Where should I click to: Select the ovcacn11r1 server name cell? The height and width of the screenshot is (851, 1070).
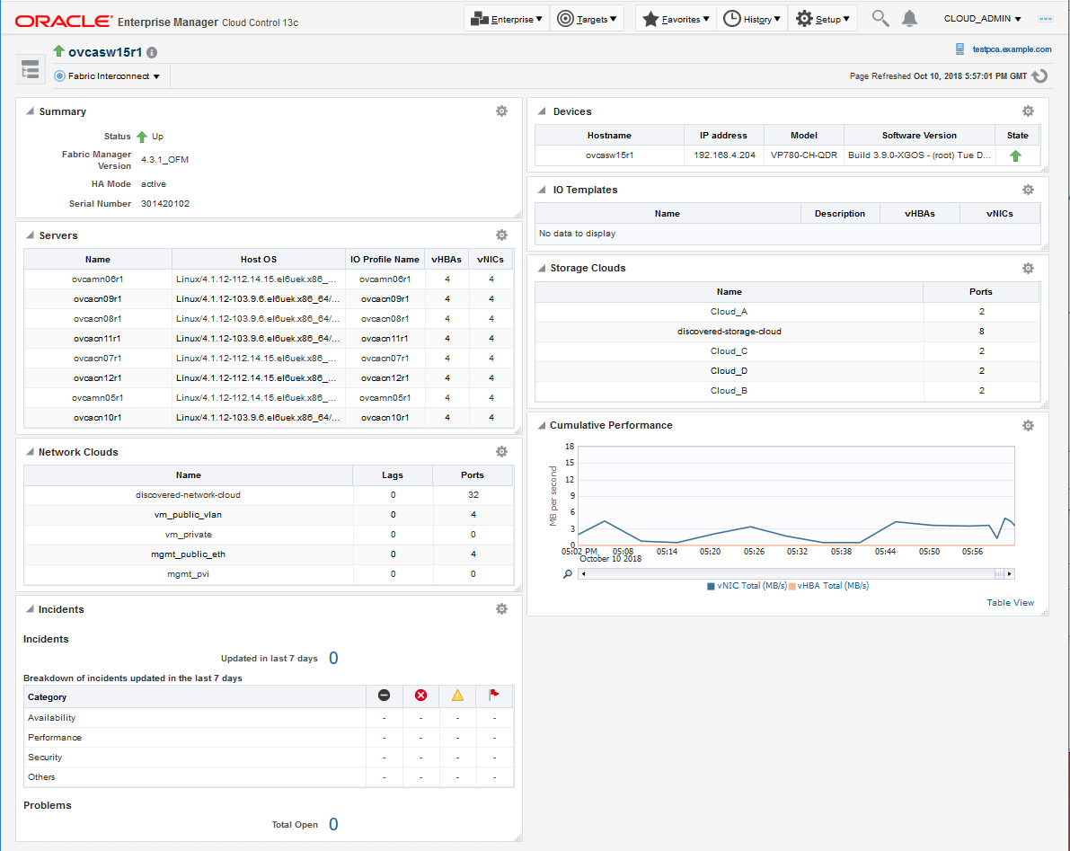tap(98, 339)
